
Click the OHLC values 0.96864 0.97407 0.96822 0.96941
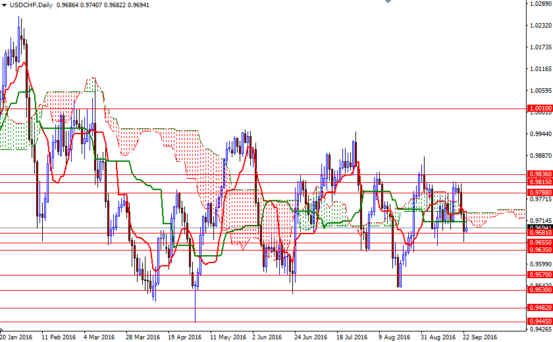[x=103, y=5]
